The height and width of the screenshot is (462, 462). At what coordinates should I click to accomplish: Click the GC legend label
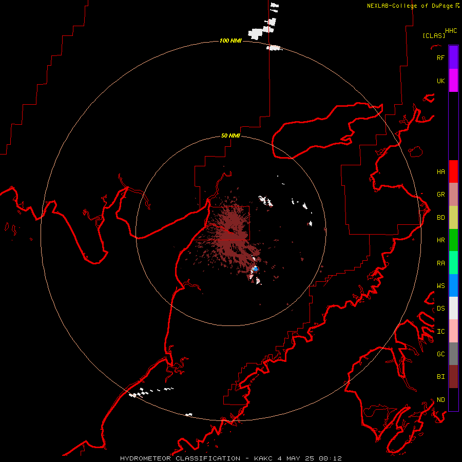[440, 354]
